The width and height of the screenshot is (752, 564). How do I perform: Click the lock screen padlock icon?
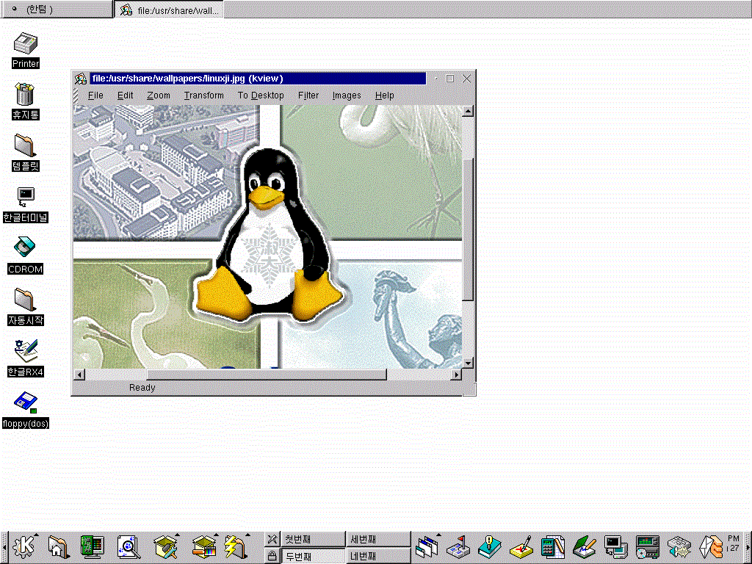point(272,556)
